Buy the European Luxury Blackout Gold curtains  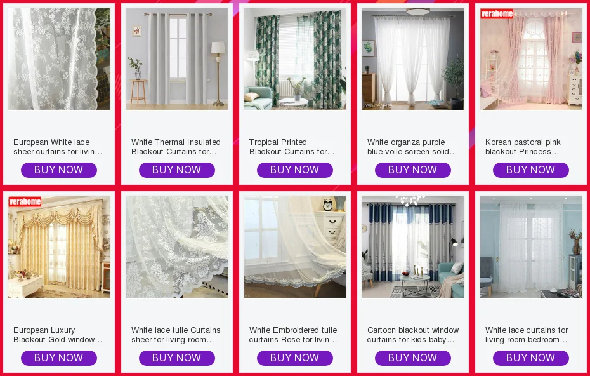click(59, 358)
